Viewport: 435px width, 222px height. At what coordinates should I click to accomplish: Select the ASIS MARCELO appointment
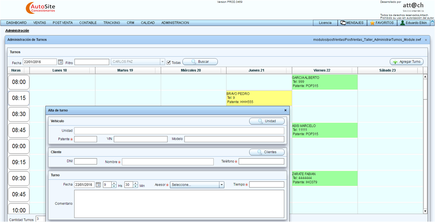click(325, 130)
